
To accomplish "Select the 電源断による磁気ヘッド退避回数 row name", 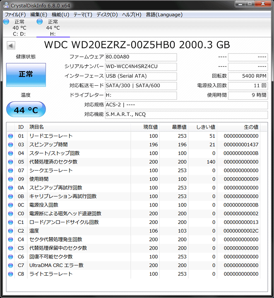I will 65,214.
